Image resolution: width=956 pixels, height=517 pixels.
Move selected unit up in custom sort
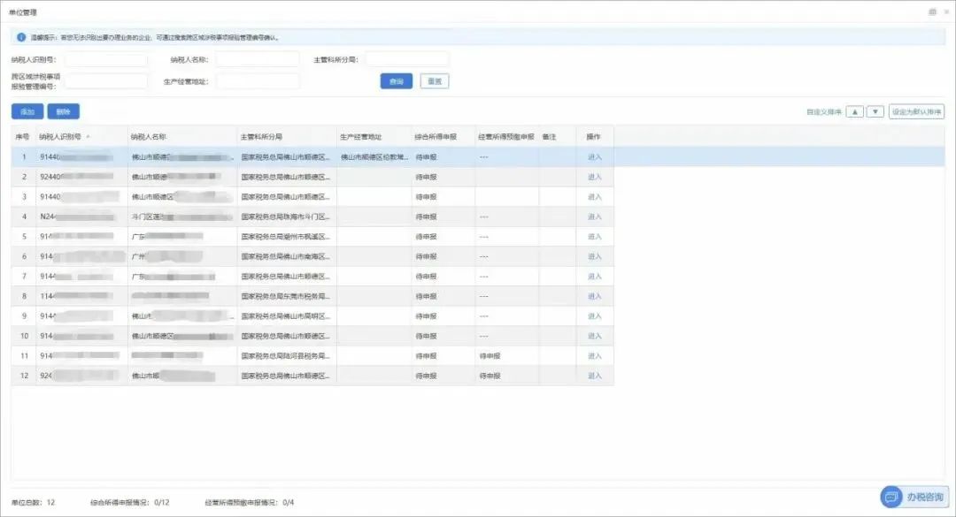tap(855, 112)
